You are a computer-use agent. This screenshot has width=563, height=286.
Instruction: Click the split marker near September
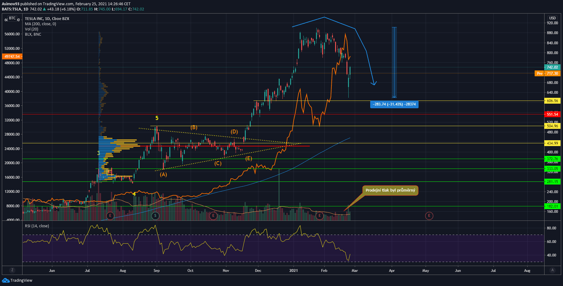click(155, 216)
